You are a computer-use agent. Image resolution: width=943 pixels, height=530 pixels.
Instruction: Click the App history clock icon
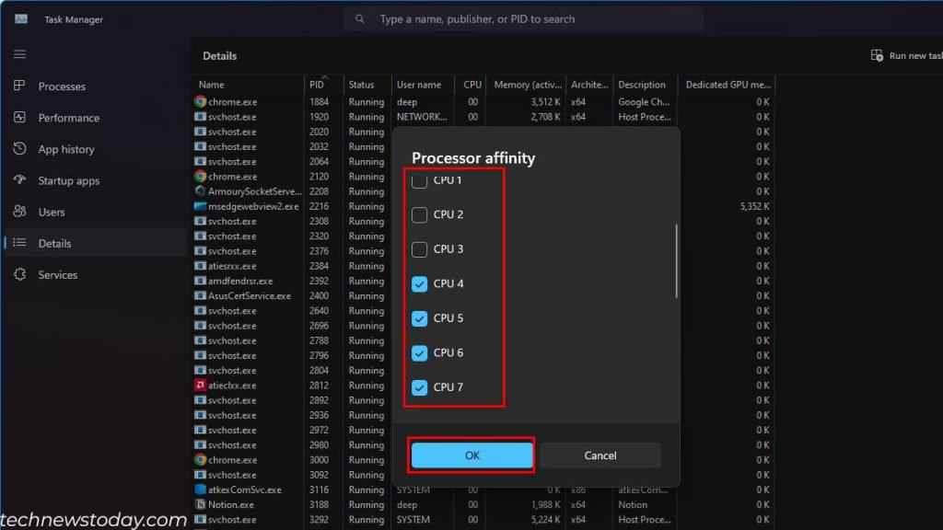[x=17, y=148]
